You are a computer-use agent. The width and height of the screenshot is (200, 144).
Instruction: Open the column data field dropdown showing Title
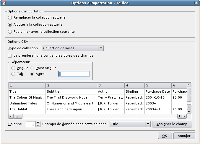pos(130,124)
